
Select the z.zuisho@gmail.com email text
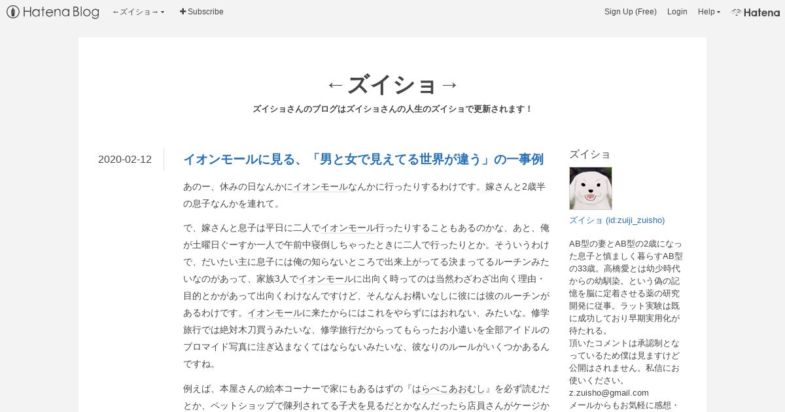[x=609, y=392]
